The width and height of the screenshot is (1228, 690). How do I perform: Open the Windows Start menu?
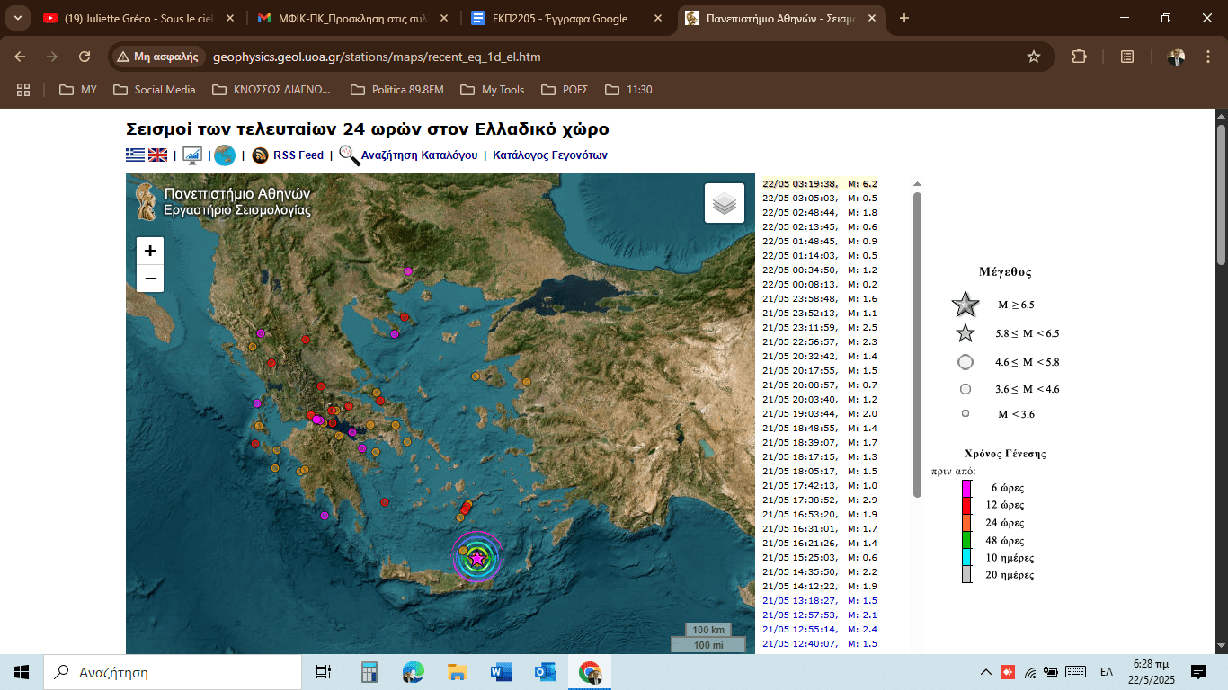22,672
